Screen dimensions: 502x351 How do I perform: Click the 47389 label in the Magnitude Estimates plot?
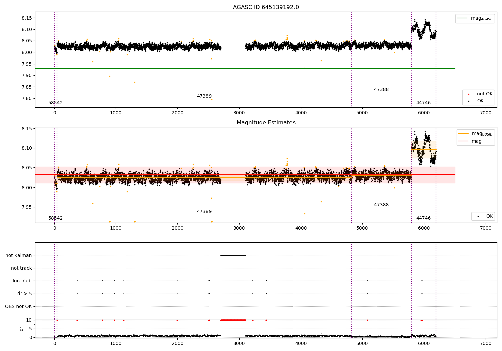coord(204,212)
